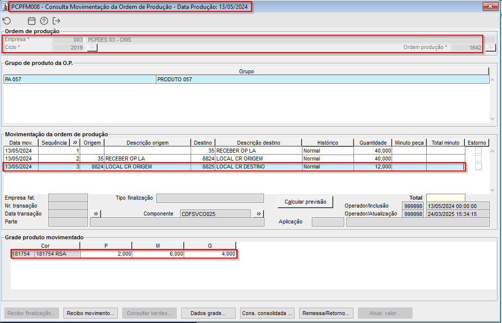Click the 24/03/2025 15:34:15 update timestamp field
The width and height of the screenshot is (502, 323).
[458, 214]
